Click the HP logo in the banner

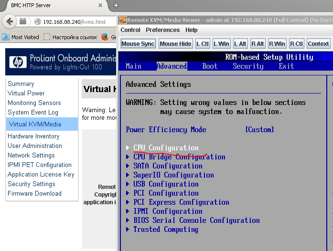[x=18, y=62]
